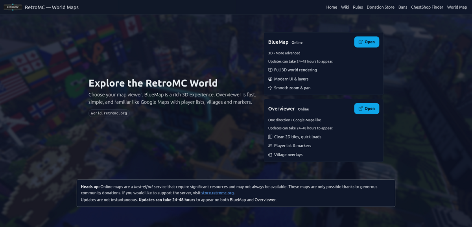Open the Bans page in navigation

coord(403,7)
